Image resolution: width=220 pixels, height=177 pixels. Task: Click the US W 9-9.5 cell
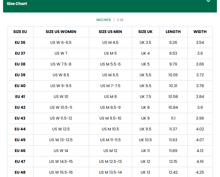point(61,86)
